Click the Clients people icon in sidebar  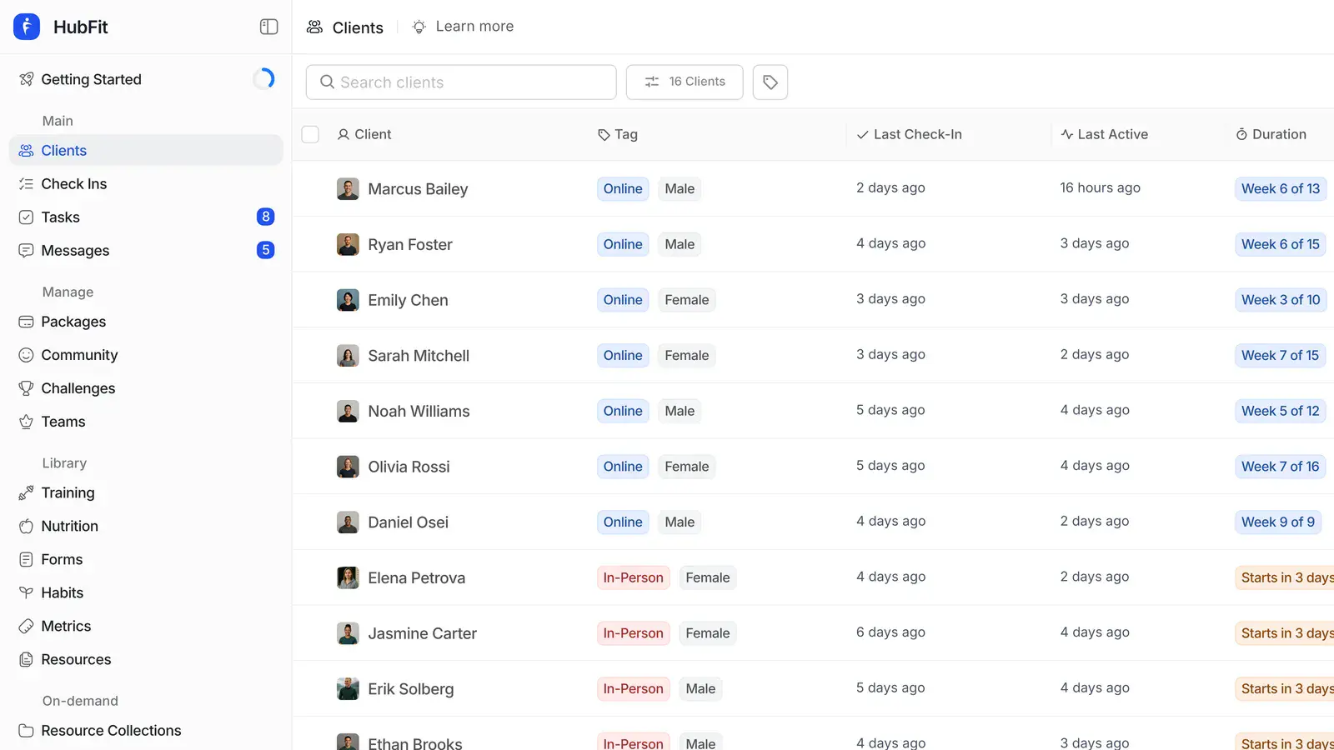pyautogui.click(x=26, y=151)
